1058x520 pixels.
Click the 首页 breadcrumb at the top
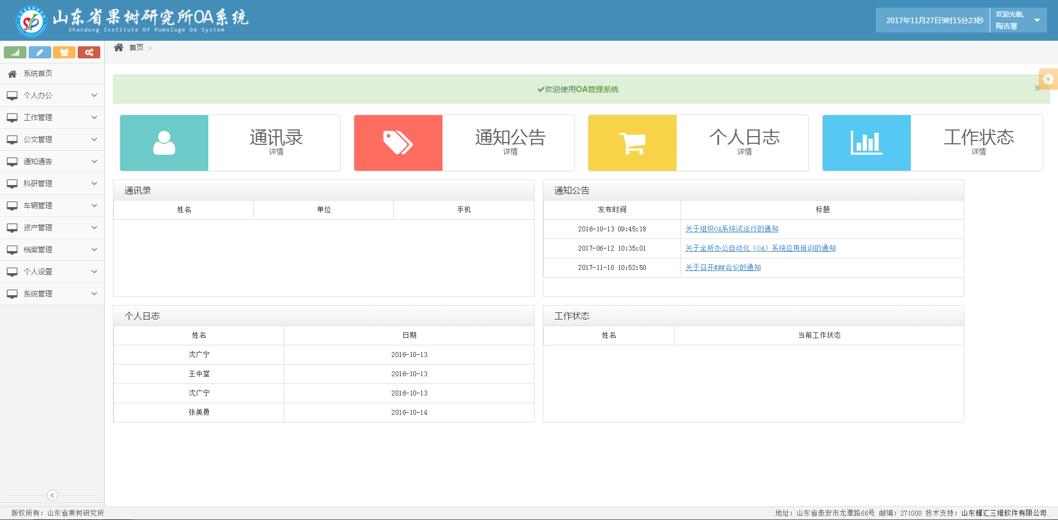click(x=136, y=48)
